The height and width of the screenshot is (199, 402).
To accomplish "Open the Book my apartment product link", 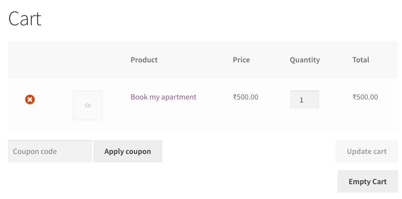I will pos(163,97).
